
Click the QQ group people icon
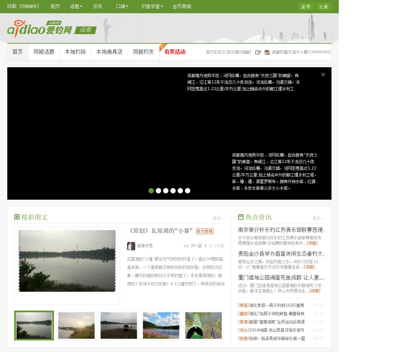267,52
